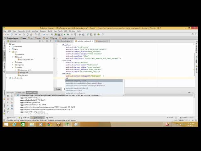Image resolution: width=201 pixels, height=151 pixels.
Task: Select styles.xml in project tree
Action: point(23,75)
